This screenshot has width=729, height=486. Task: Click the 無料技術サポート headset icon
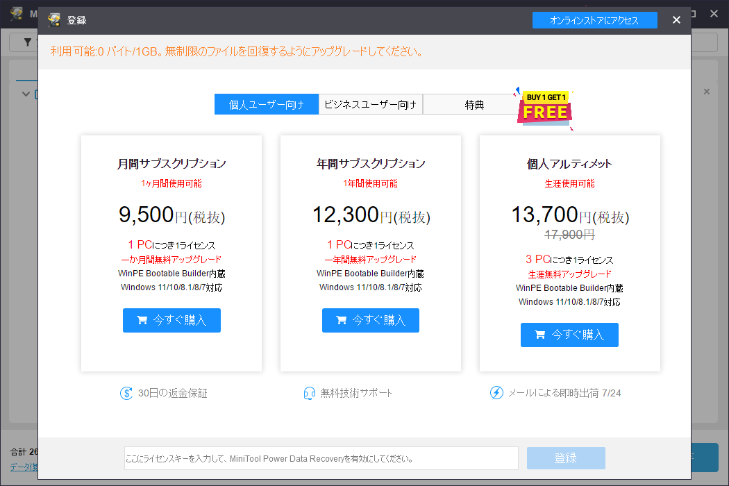(x=310, y=393)
